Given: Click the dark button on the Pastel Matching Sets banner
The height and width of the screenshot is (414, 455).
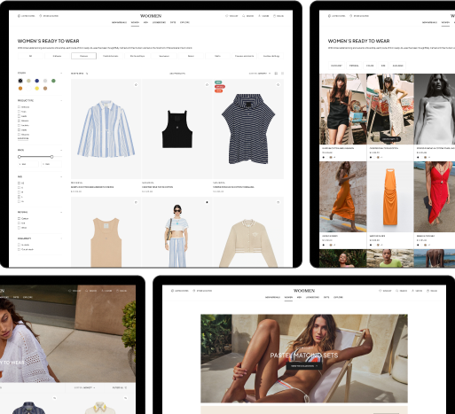Looking at the screenshot, I should [x=304, y=366].
